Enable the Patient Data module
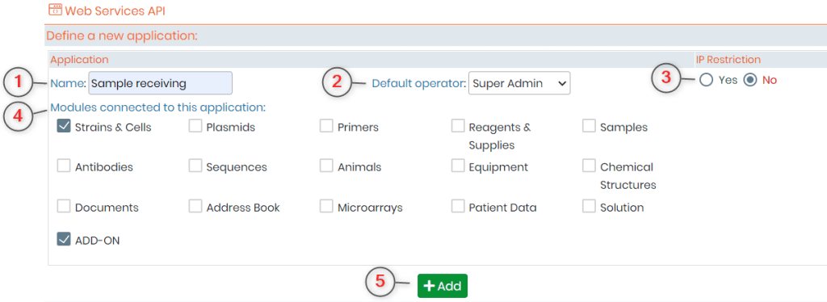 (458, 206)
